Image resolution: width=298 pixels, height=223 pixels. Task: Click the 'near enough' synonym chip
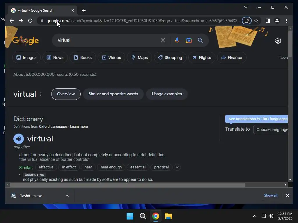click(x=111, y=167)
